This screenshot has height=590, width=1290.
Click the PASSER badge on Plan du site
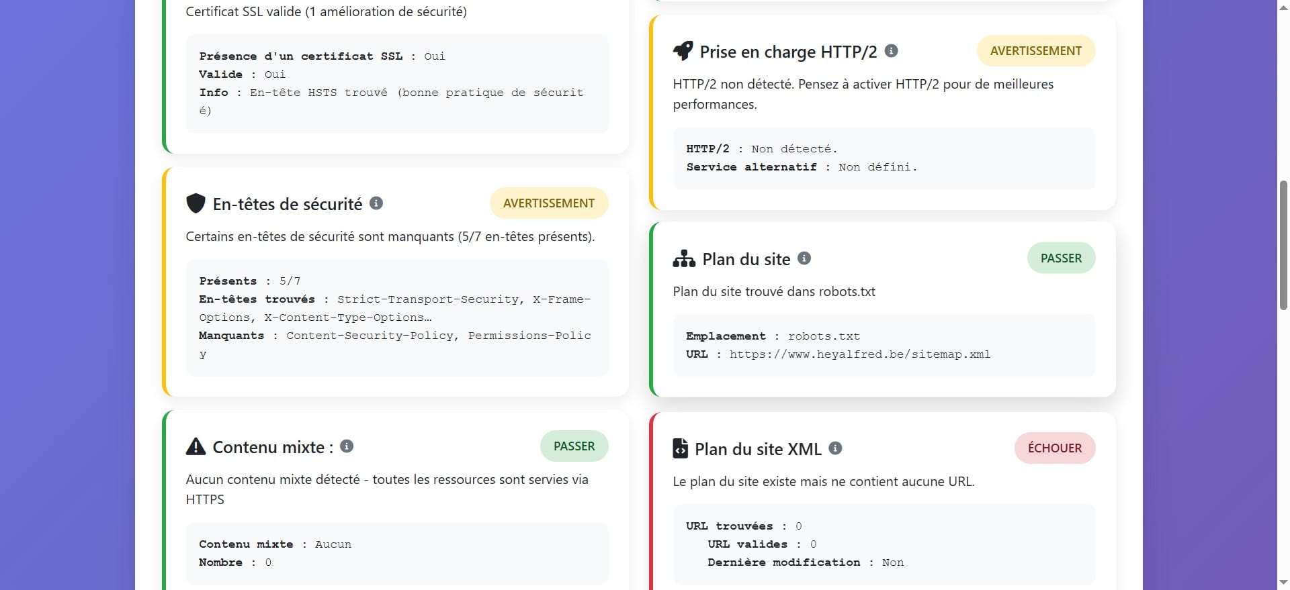(x=1061, y=257)
